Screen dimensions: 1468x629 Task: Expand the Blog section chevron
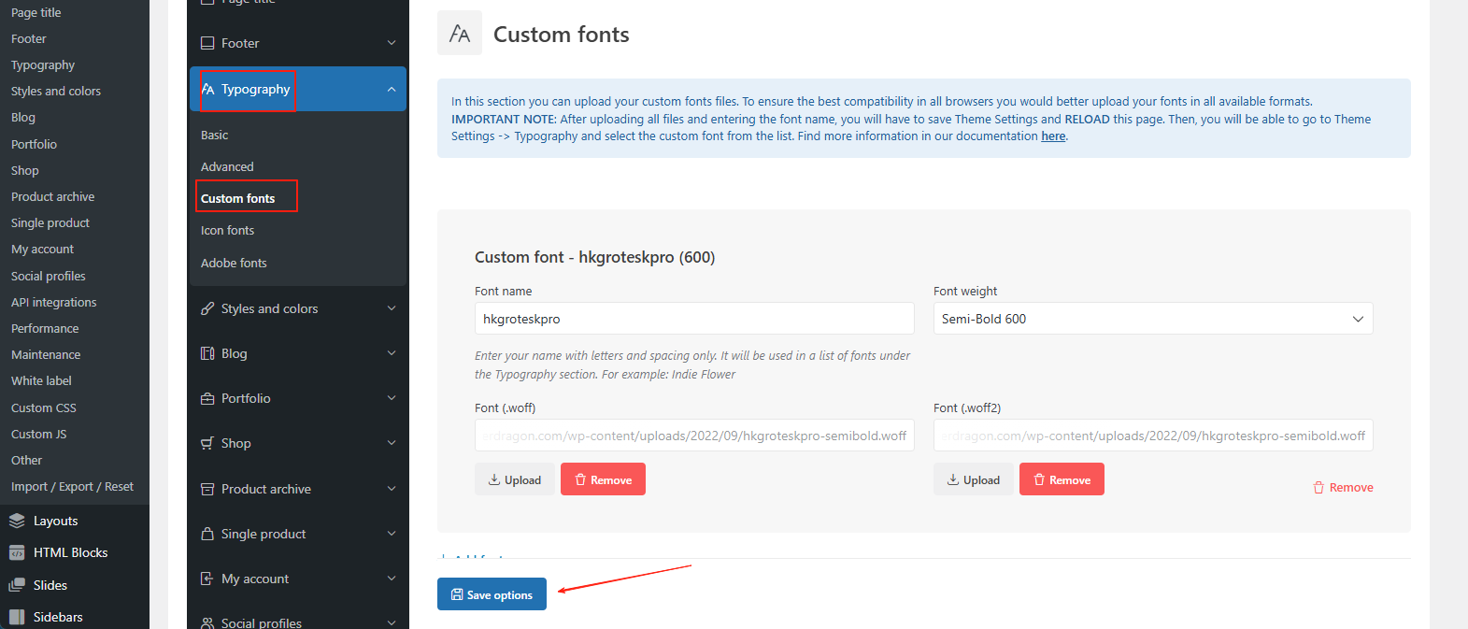coord(391,353)
